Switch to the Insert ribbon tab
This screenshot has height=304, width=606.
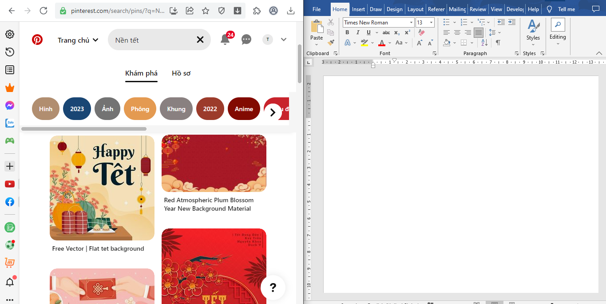tap(358, 9)
